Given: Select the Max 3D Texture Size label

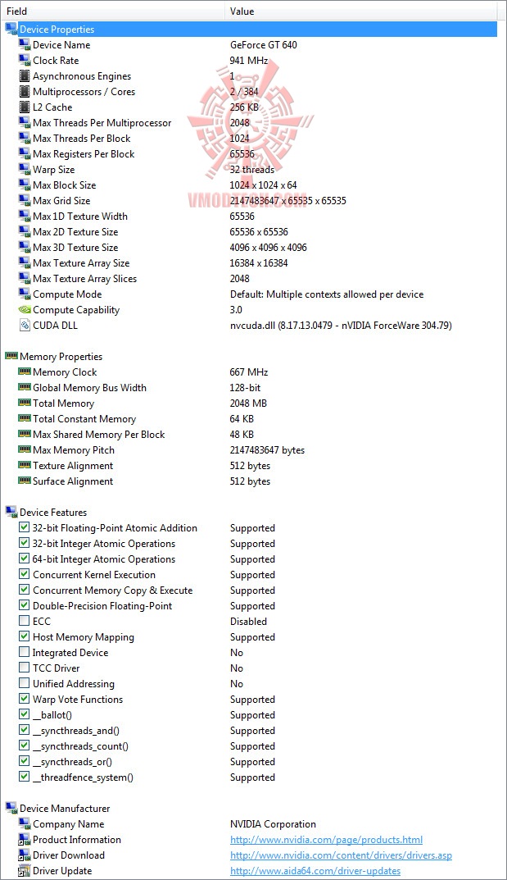Looking at the screenshot, I should pyautogui.click(x=75, y=248).
